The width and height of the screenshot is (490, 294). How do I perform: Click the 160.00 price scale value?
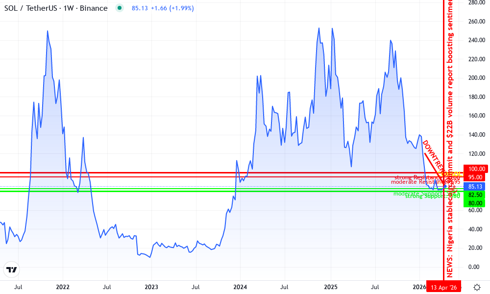click(x=477, y=116)
